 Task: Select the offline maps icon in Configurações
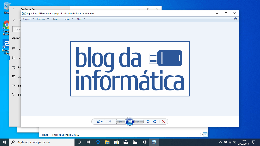[14, 67]
